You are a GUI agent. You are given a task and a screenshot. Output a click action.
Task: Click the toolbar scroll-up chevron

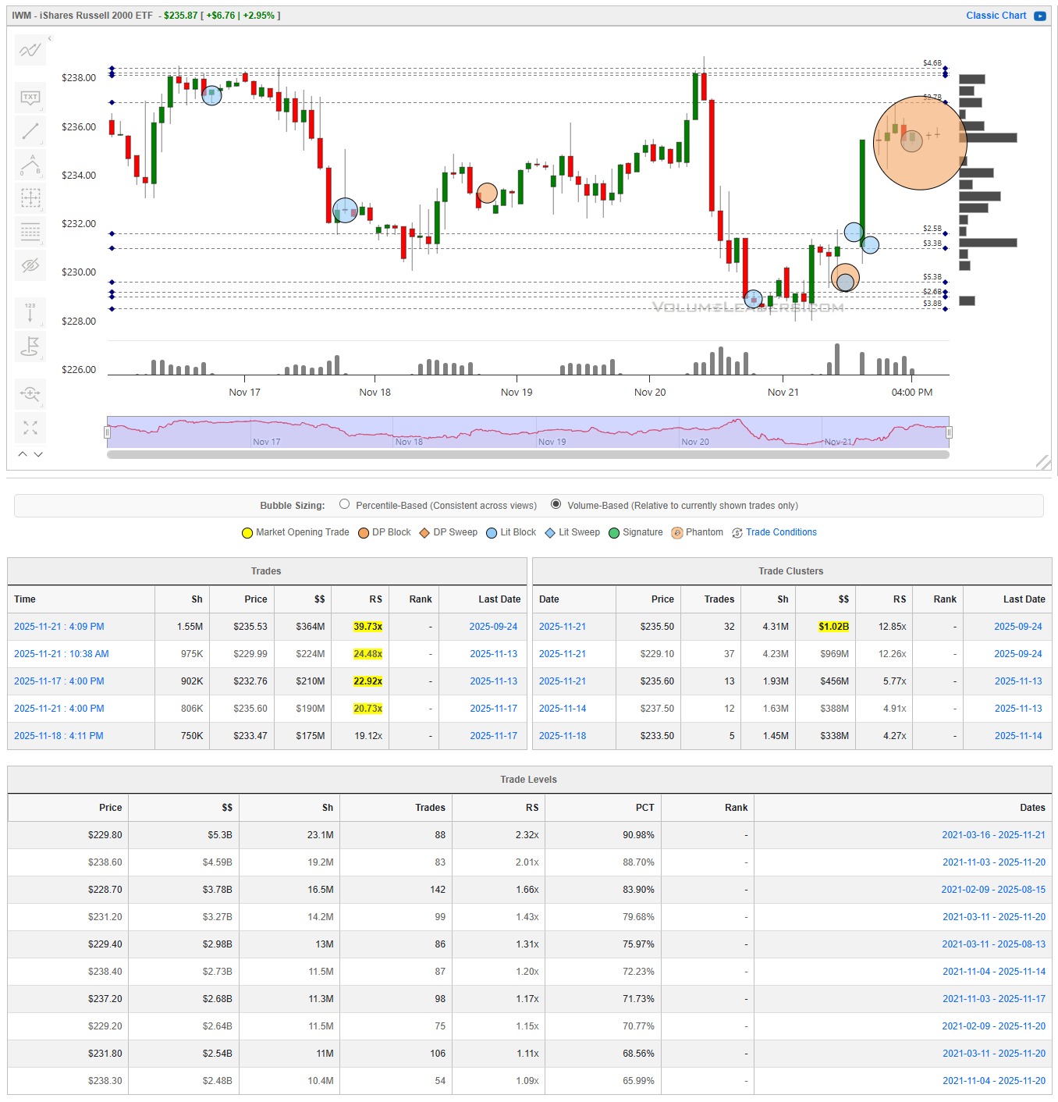[23, 453]
